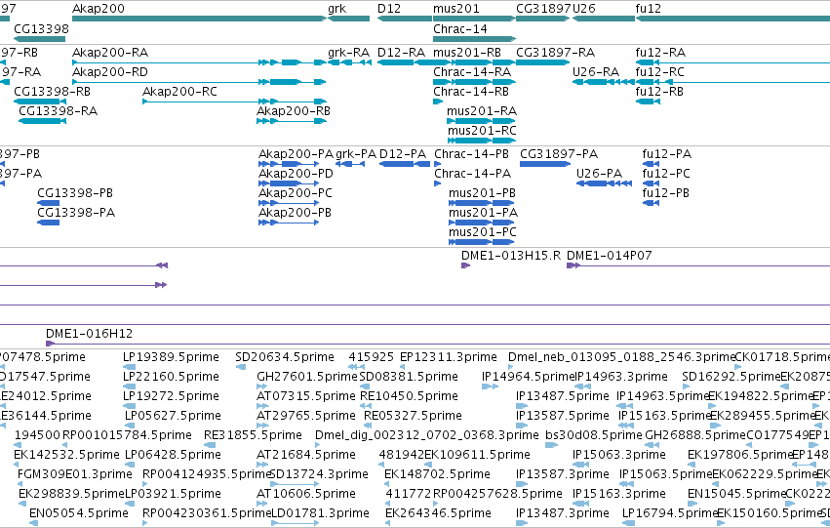Click EST RE10450.5prime
830x528 pixels.
[x=365, y=406]
